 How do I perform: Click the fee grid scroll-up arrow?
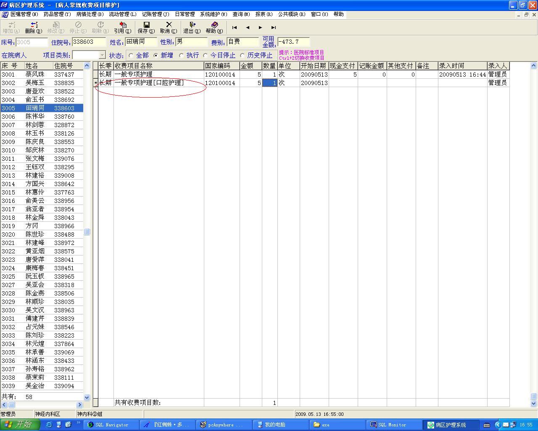tap(534, 66)
